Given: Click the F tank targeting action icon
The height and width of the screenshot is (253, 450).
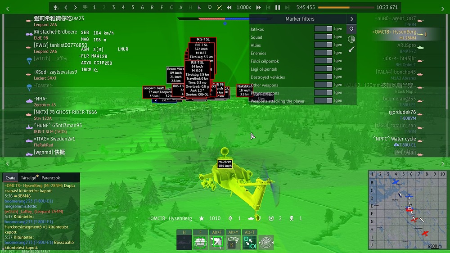Looking at the screenshot, I should click(x=200, y=242).
